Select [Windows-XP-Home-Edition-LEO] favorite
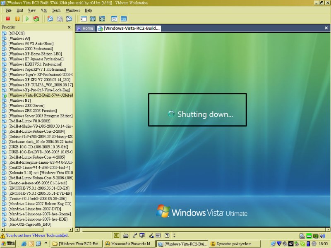Viewport: 331px width, 248px height. tap(35, 54)
